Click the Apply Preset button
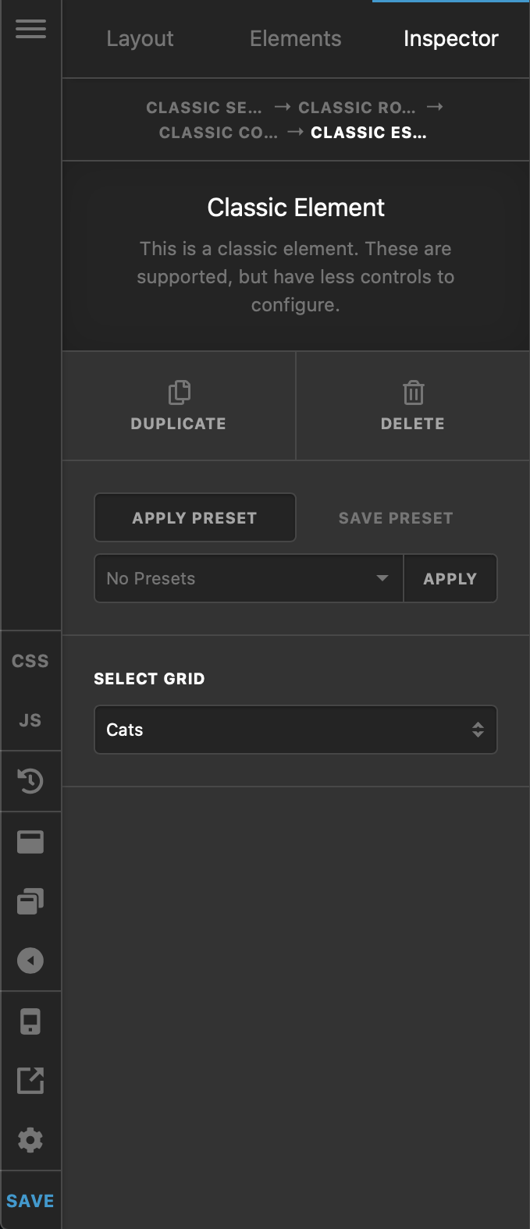 (195, 517)
